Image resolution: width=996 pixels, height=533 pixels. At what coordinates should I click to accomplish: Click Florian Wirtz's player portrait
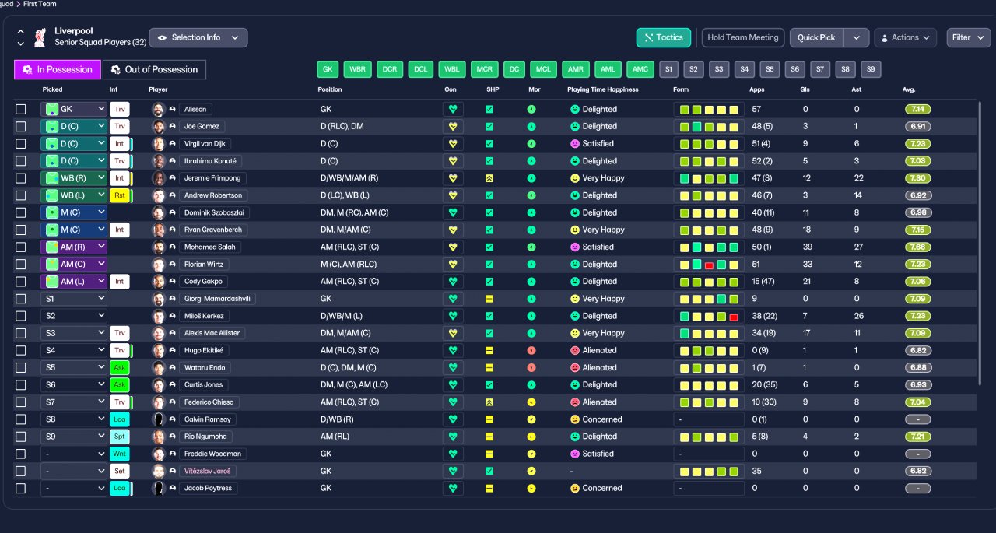click(159, 265)
